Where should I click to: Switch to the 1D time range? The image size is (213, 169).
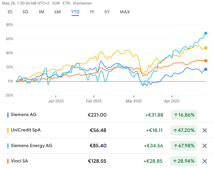10,12
